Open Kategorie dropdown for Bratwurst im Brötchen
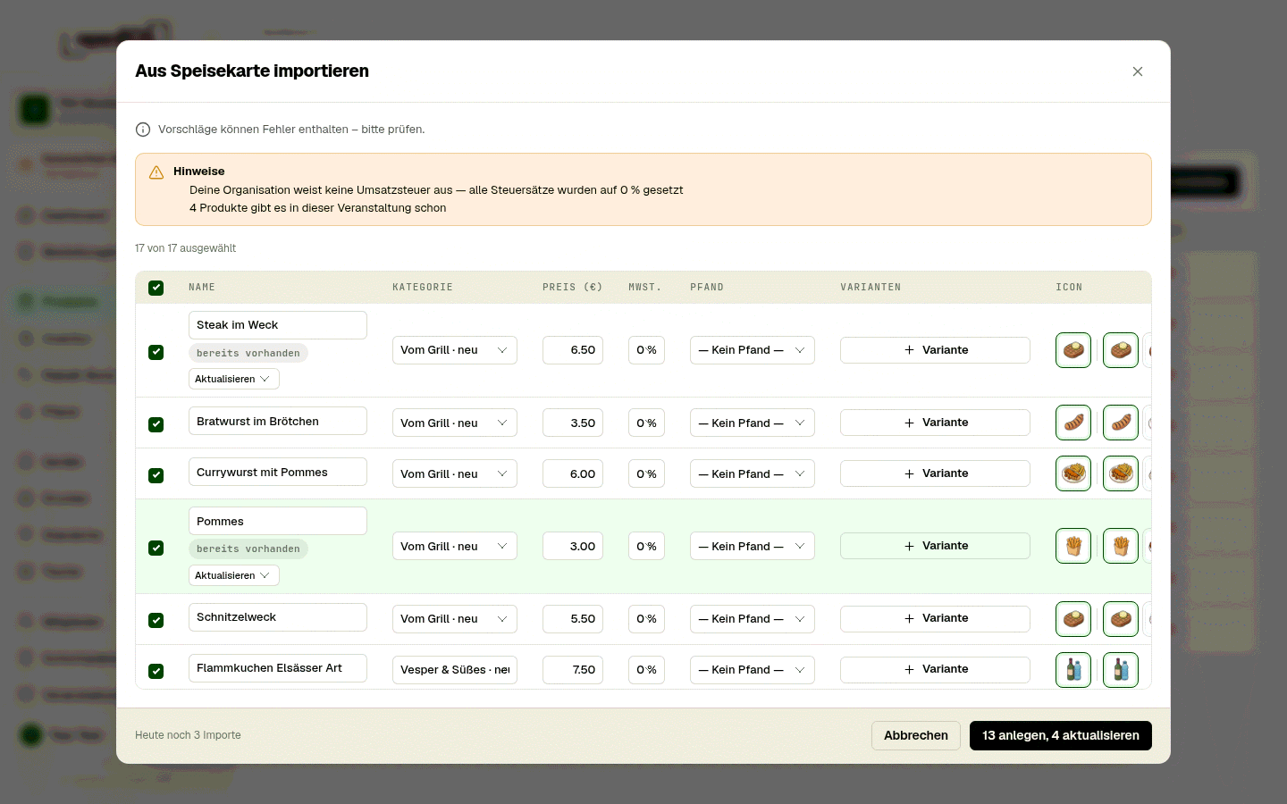The image size is (1287, 804). (455, 423)
